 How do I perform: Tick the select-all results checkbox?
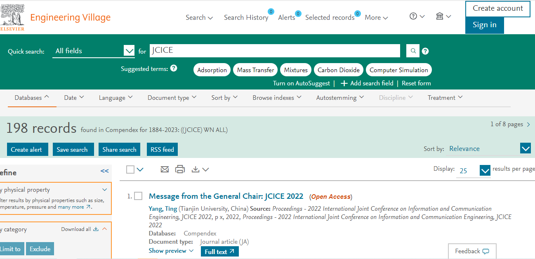130,170
